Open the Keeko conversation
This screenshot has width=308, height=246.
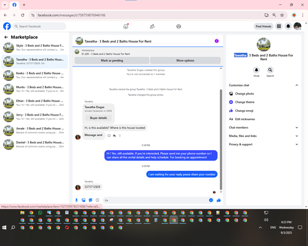tap(34, 75)
